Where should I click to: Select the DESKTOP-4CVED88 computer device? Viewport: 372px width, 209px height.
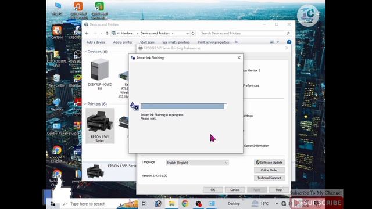coord(100,74)
